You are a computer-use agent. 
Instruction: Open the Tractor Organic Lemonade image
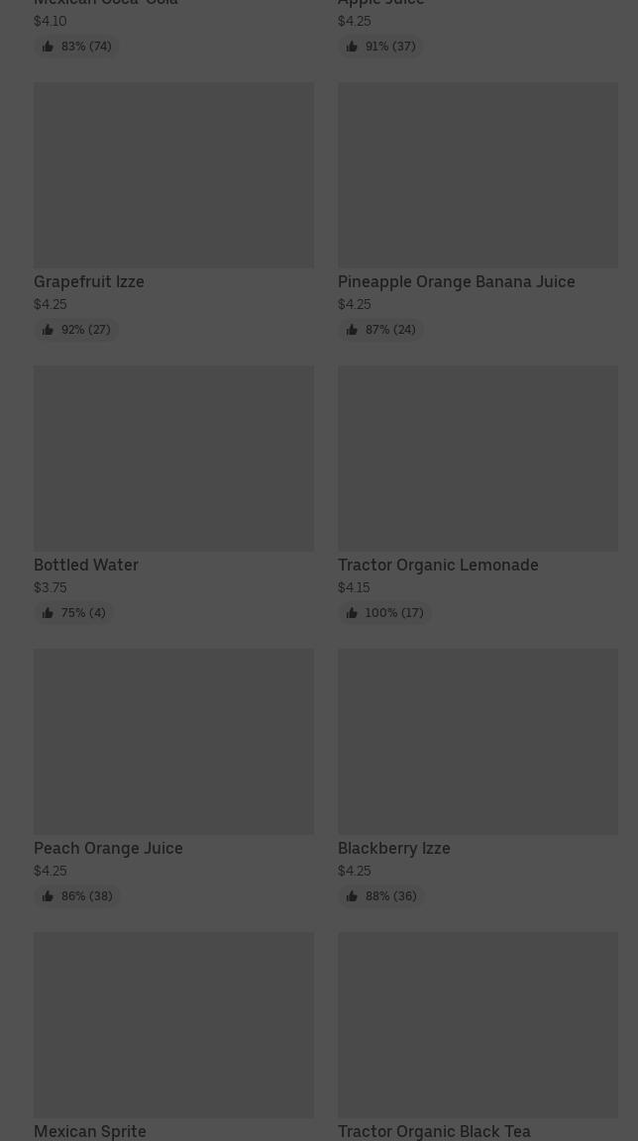point(478,459)
